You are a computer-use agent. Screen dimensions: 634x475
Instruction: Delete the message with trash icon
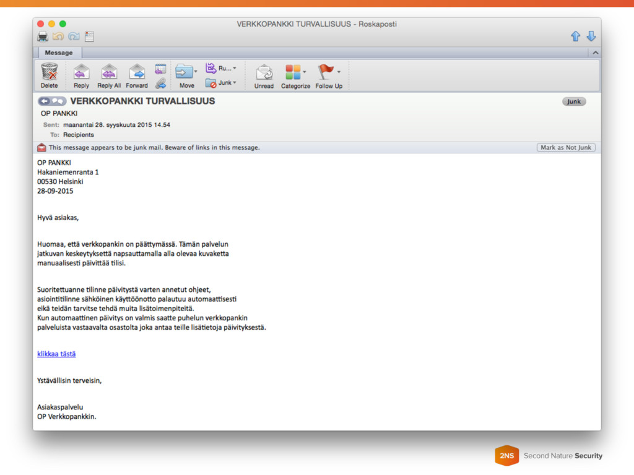click(50, 75)
